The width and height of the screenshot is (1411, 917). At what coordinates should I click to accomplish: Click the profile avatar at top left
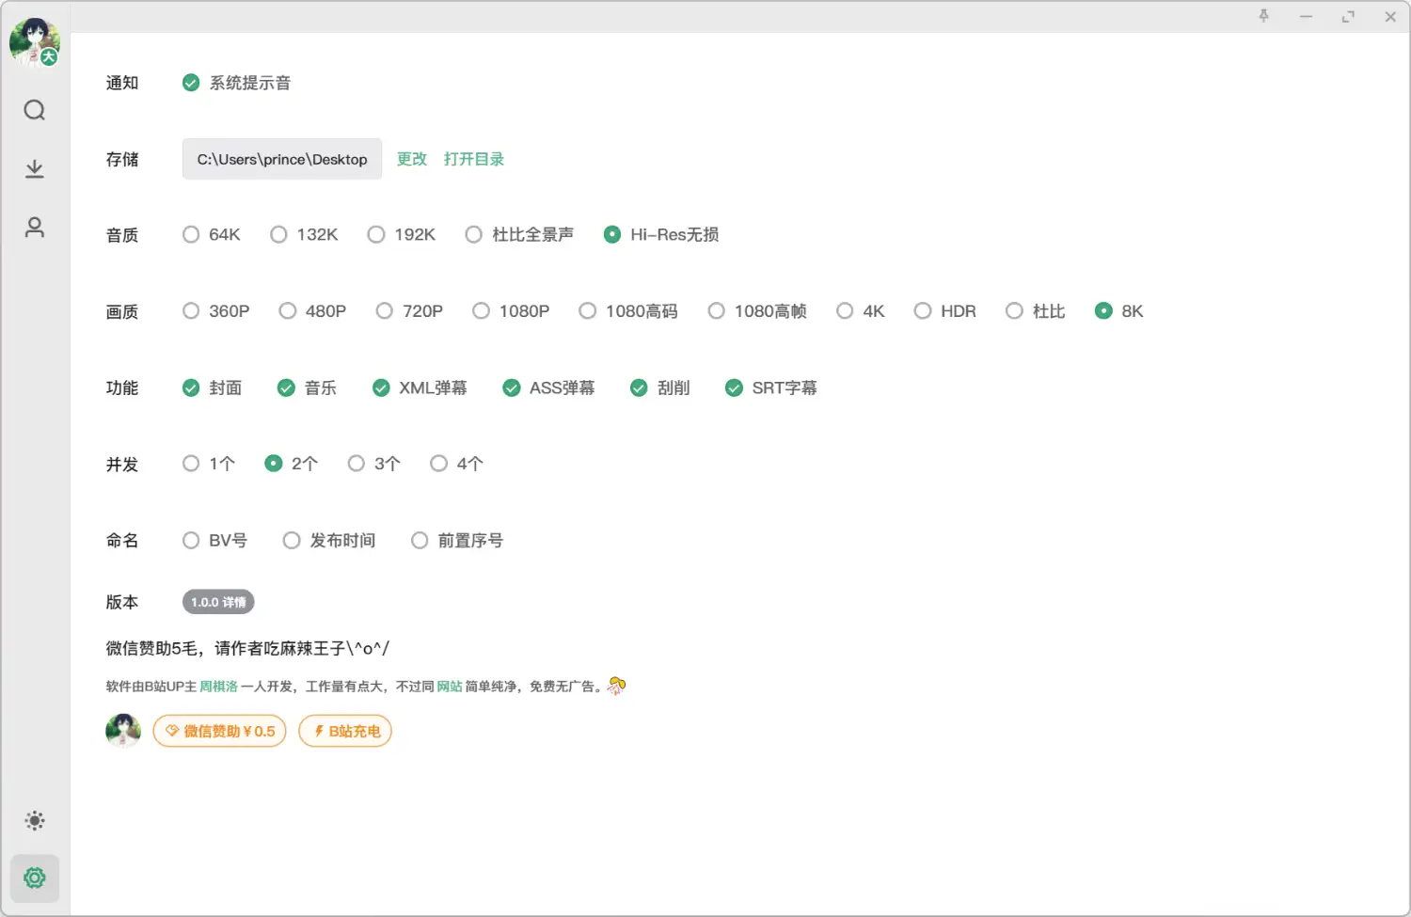[x=34, y=41]
